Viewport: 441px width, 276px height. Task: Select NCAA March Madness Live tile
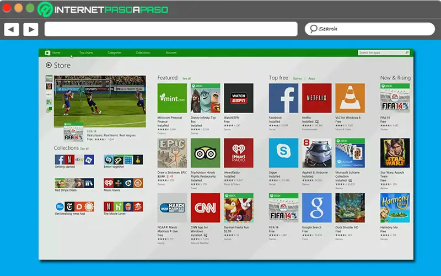pyautogui.click(x=172, y=208)
